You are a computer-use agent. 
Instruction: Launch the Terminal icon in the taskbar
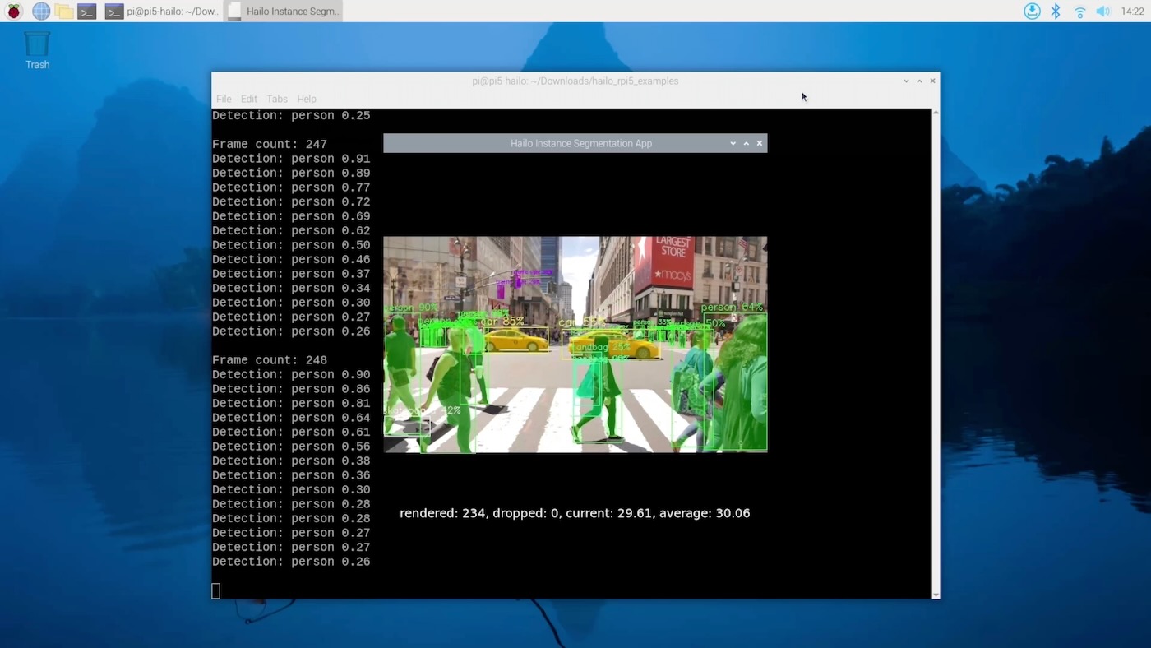[87, 12]
